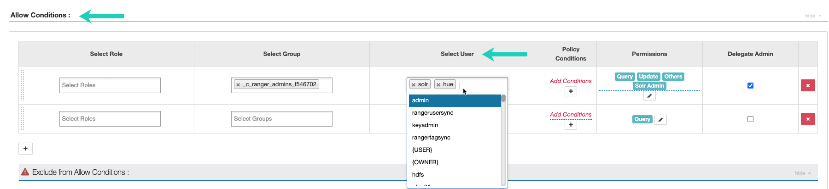Image resolution: width=829 pixels, height=189 pixels.
Task: Click plus under second row Add Conditions
Action: pos(571,125)
